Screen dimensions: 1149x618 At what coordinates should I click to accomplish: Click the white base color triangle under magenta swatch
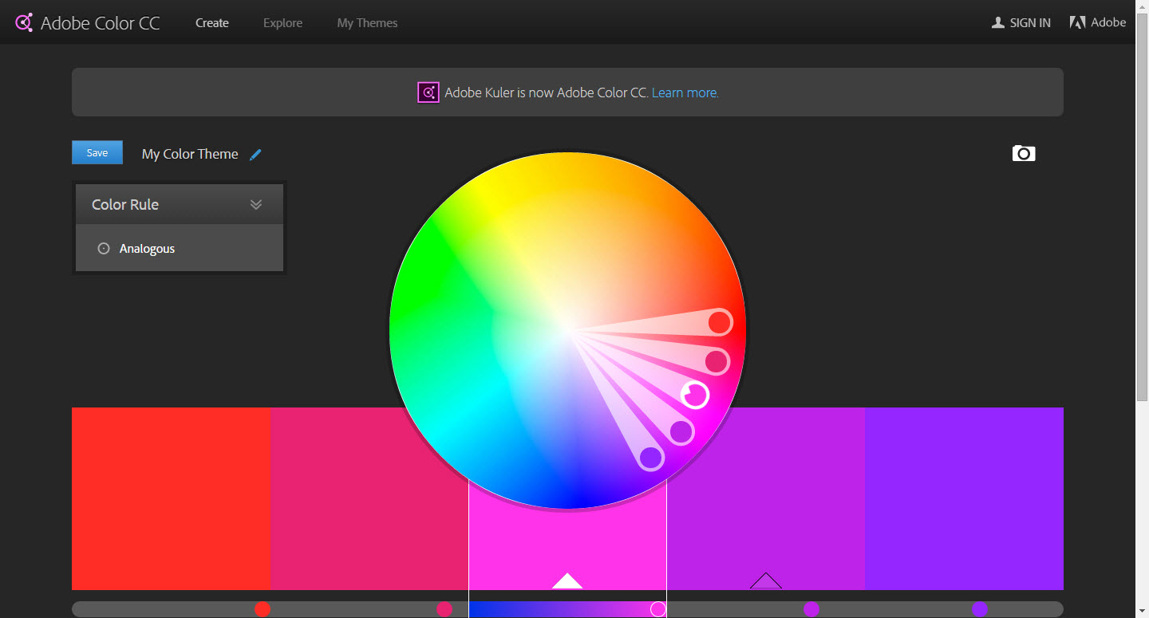(x=567, y=581)
